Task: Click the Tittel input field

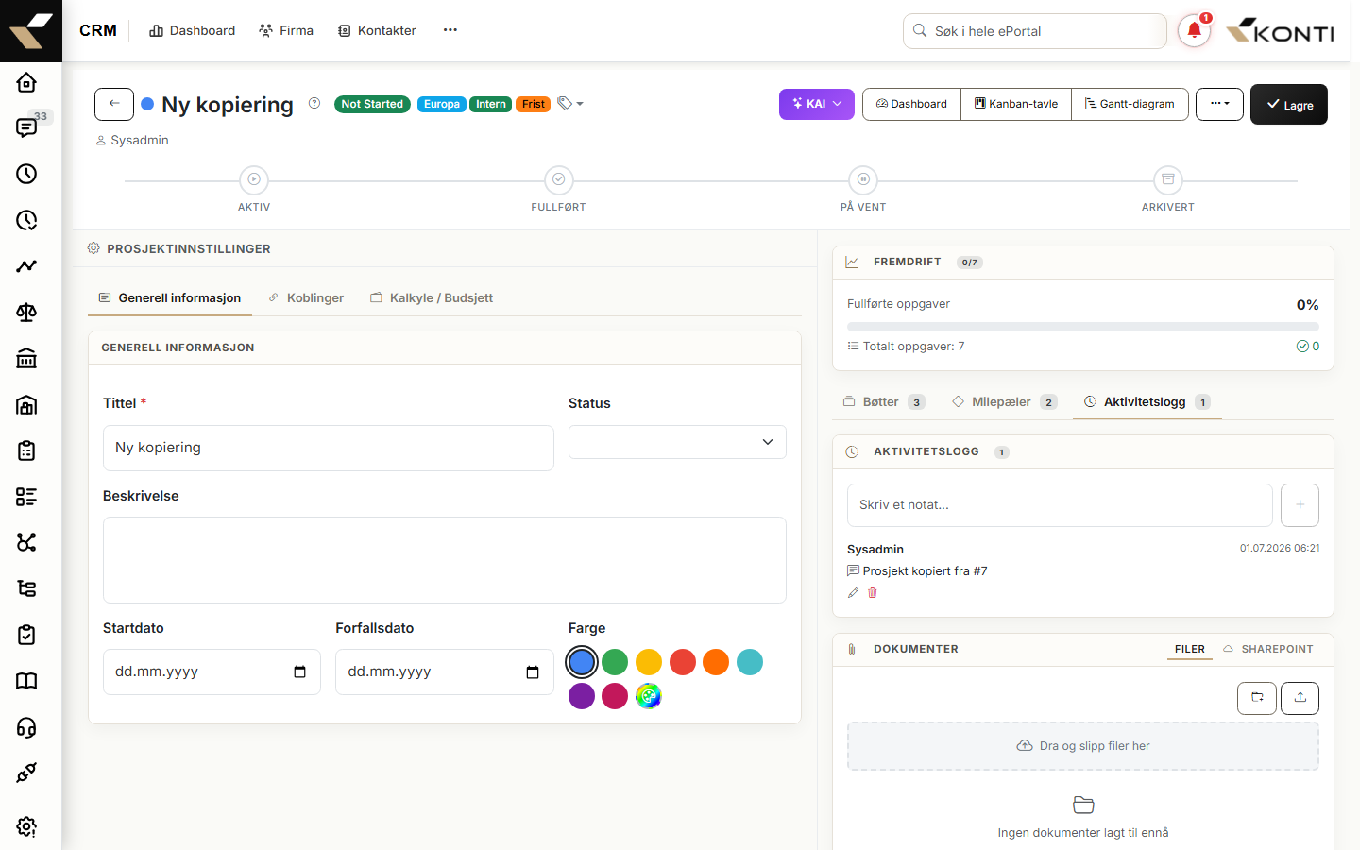Action: [329, 448]
